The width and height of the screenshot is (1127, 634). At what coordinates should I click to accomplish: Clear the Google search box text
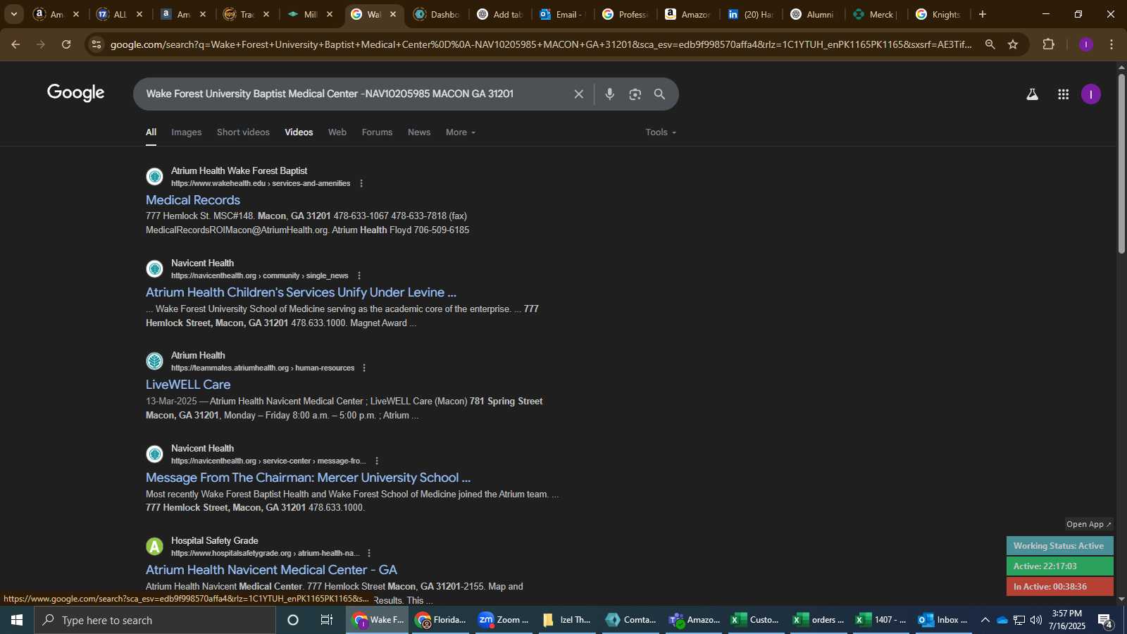click(578, 94)
